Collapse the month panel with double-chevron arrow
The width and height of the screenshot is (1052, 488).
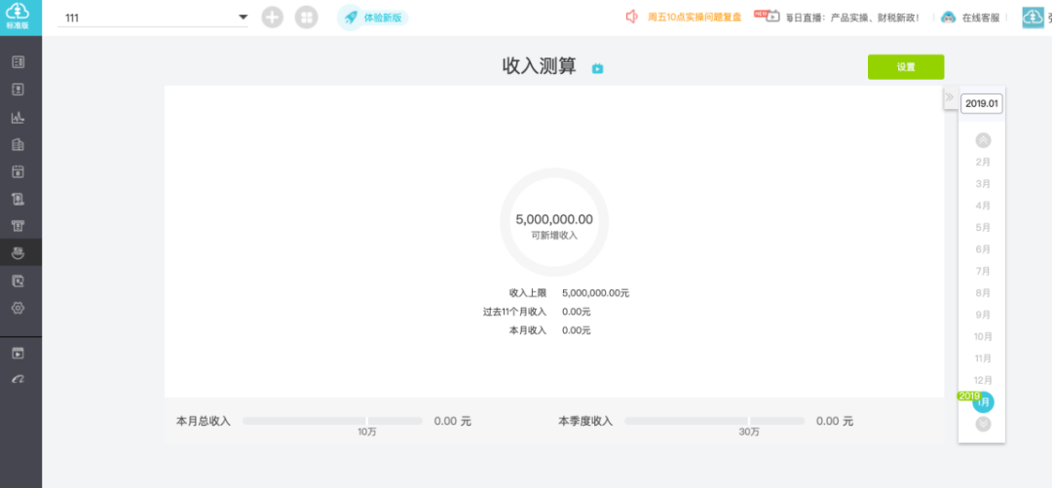point(950,97)
